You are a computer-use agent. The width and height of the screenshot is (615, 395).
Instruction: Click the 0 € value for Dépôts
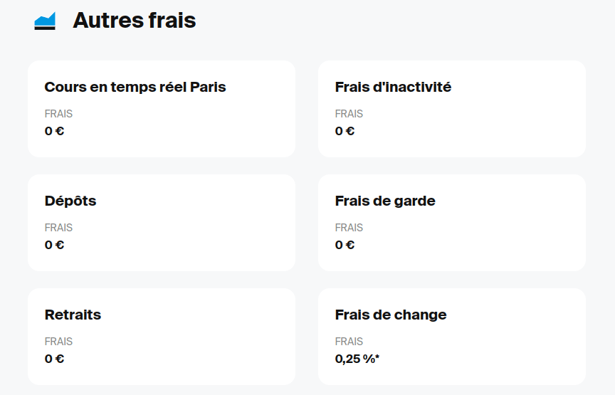click(x=54, y=245)
